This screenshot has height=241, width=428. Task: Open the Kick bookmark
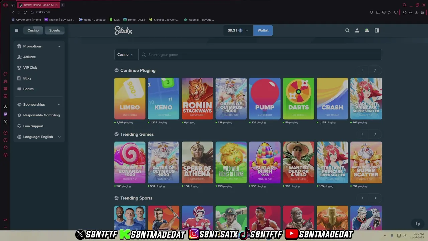(114, 20)
